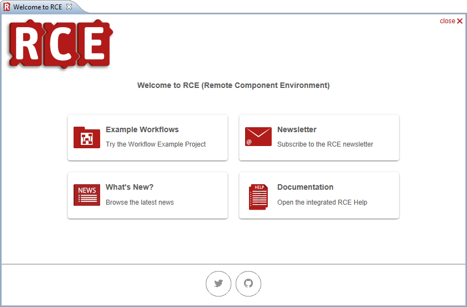Click "Subscribe to the RCE newsletter"
Image resolution: width=467 pixels, height=307 pixels.
point(325,144)
